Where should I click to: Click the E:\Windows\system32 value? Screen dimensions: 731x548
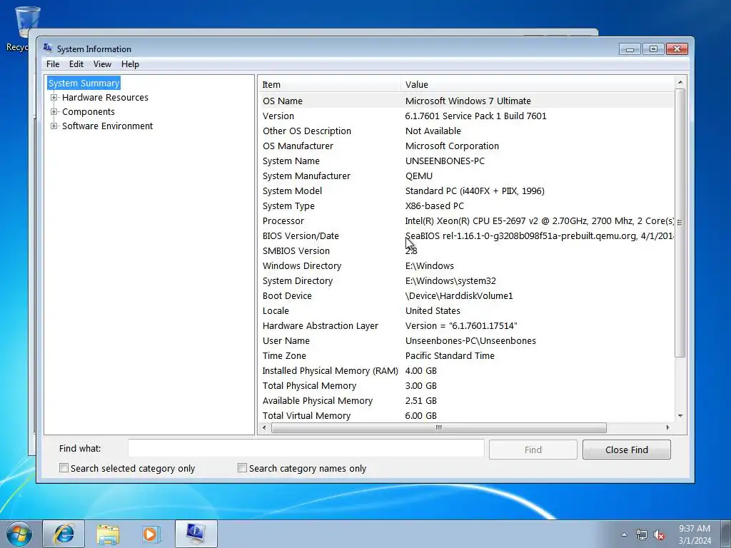pyautogui.click(x=450, y=280)
